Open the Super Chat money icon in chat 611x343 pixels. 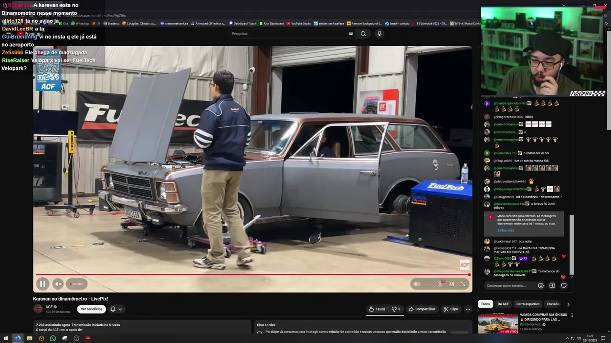pyautogui.click(x=552, y=286)
